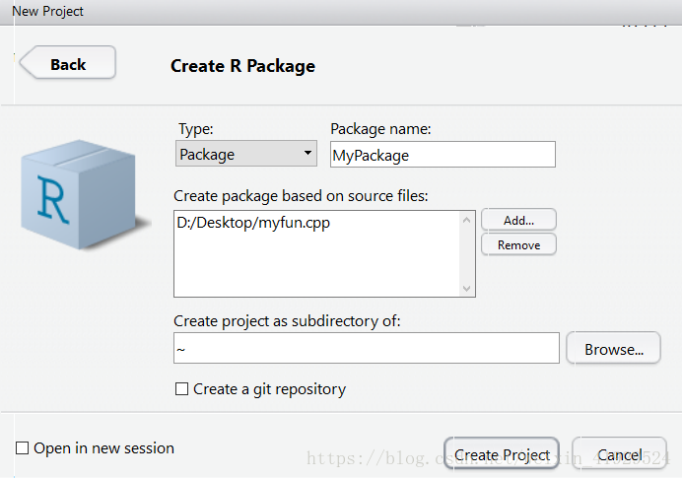Open the Type dropdown showing Package
The image size is (682, 478).
(246, 154)
